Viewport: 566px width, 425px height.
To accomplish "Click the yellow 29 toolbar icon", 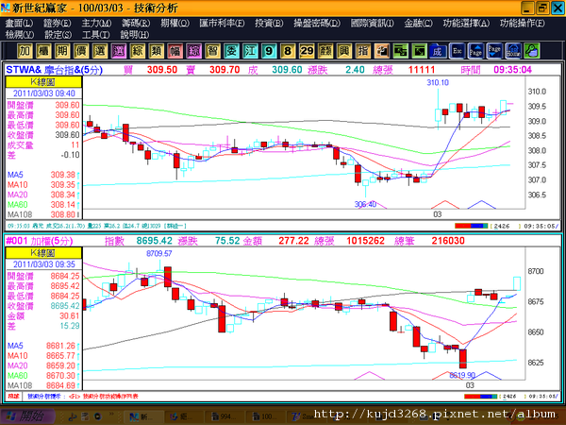I will (x=307, y=51).
